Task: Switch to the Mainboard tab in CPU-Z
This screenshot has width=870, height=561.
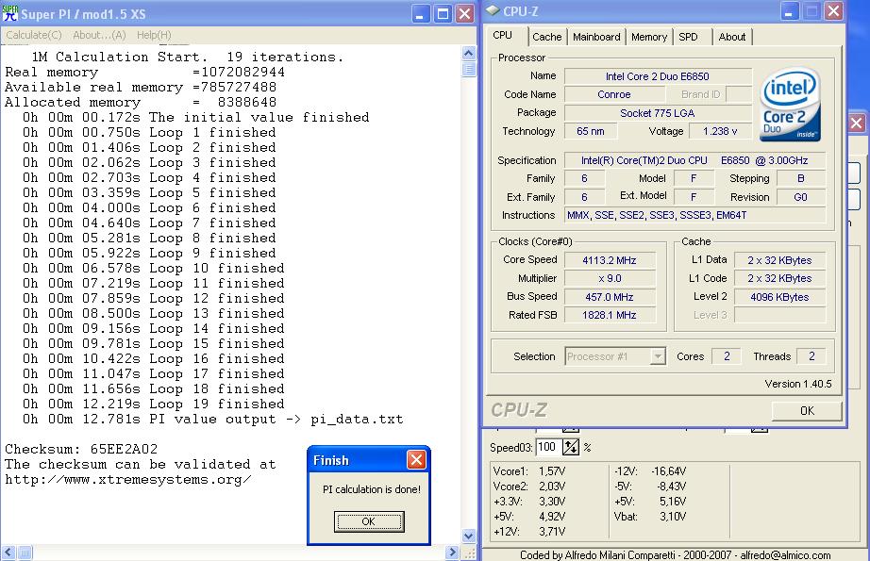Action: (x=596, y=37)
